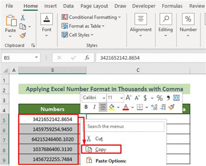This screenshot has width=206, height=166.
Task: Click Decrease Font Size in mini toolbar
Action: [x=137, y=98]
